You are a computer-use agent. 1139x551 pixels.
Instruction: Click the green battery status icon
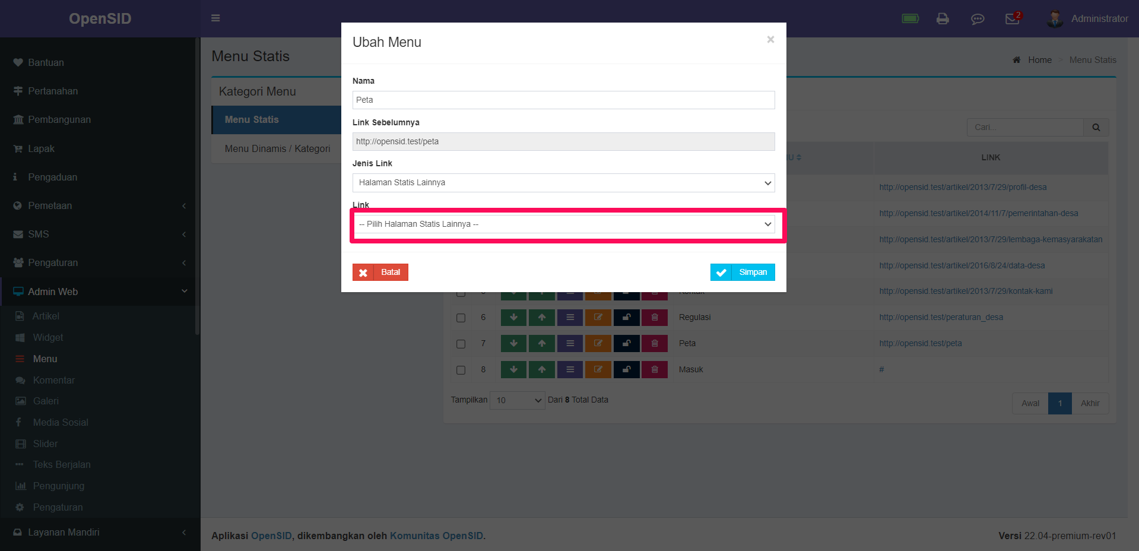[x=910, y=18]
